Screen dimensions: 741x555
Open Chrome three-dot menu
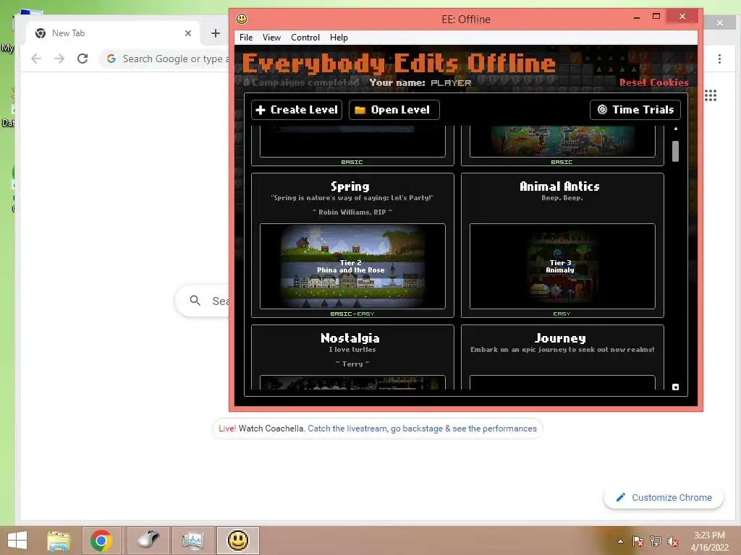click(x=719, y=59)
